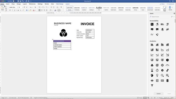Click the red font color button
The width and height of the screenshot is (176, 99).
34,10
